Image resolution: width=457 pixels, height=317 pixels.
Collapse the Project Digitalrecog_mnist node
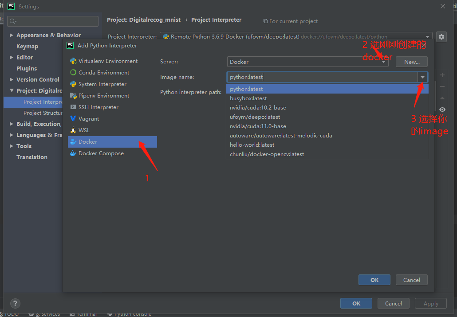(12, 90)
